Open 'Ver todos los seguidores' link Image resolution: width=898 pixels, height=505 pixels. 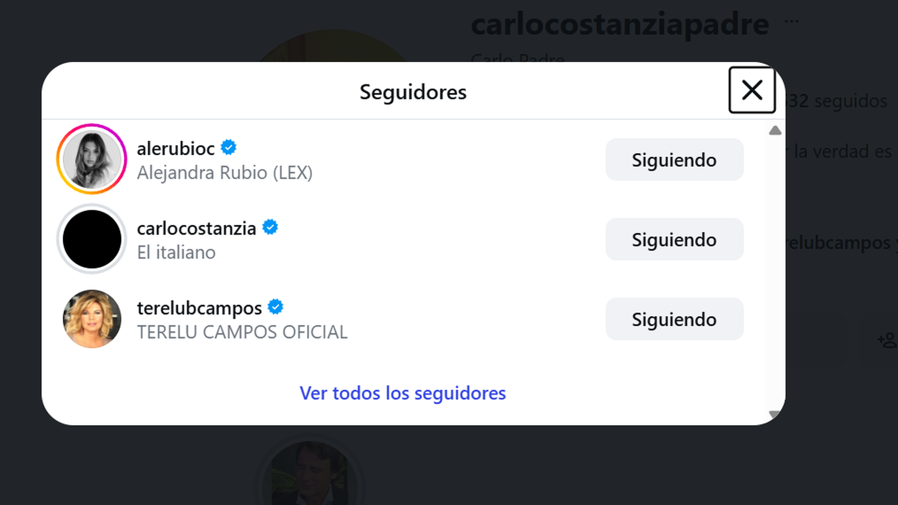[x=403, y=393]
